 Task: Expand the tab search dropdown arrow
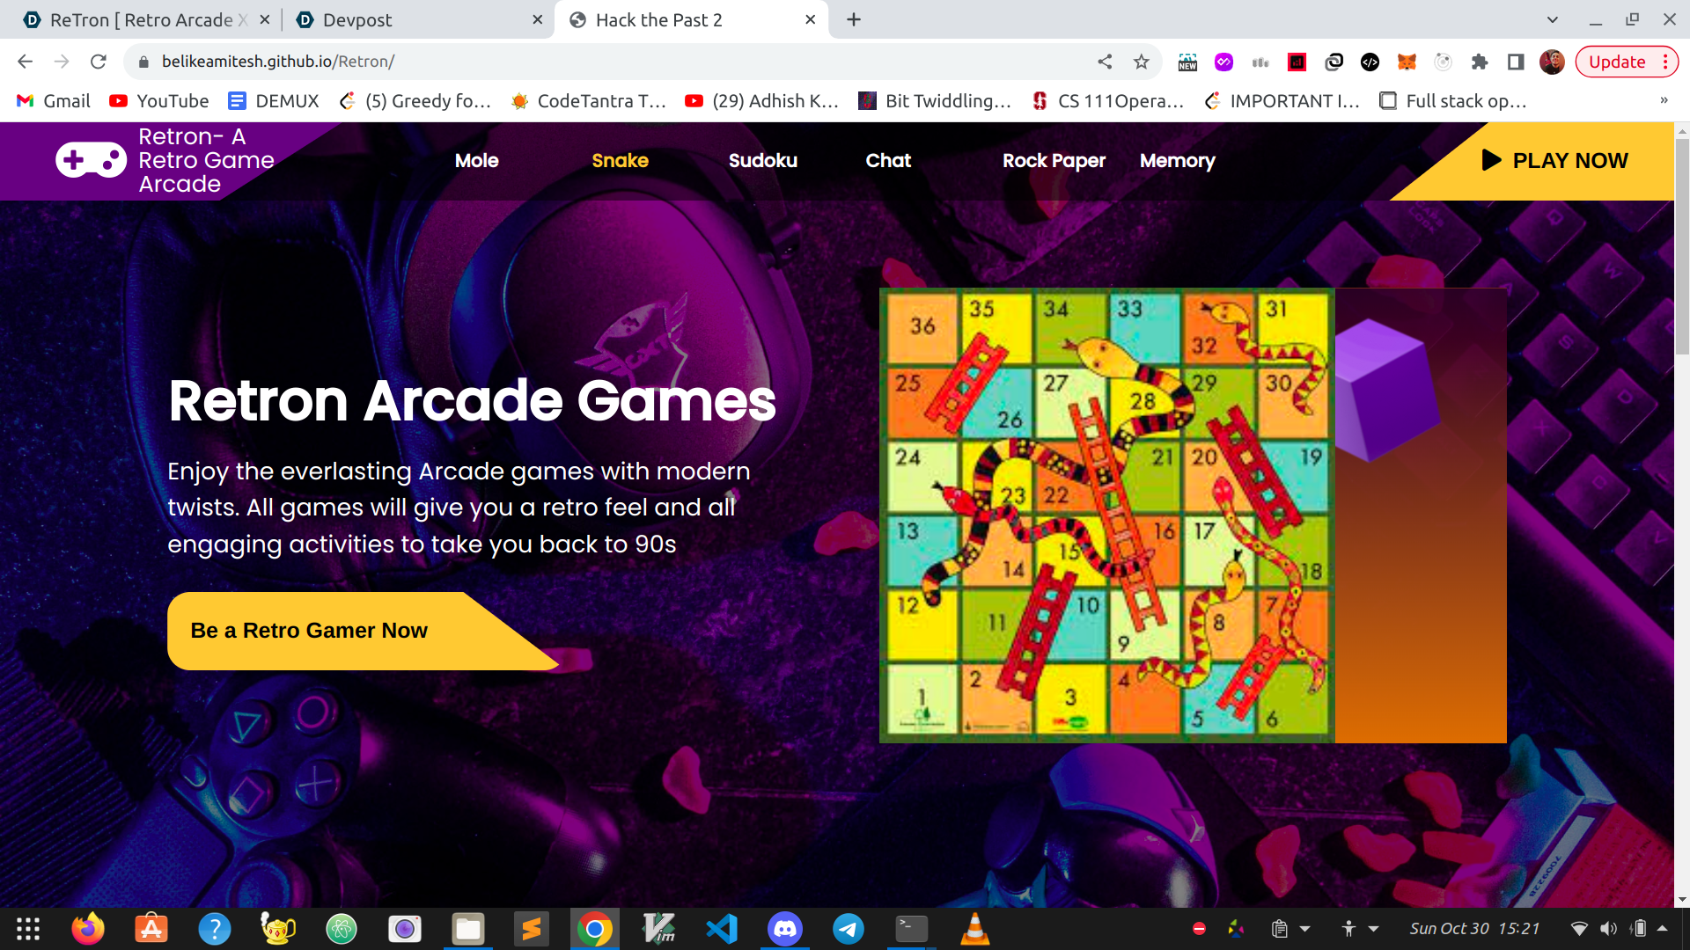pyautogui.click(x=1553, y=19)
